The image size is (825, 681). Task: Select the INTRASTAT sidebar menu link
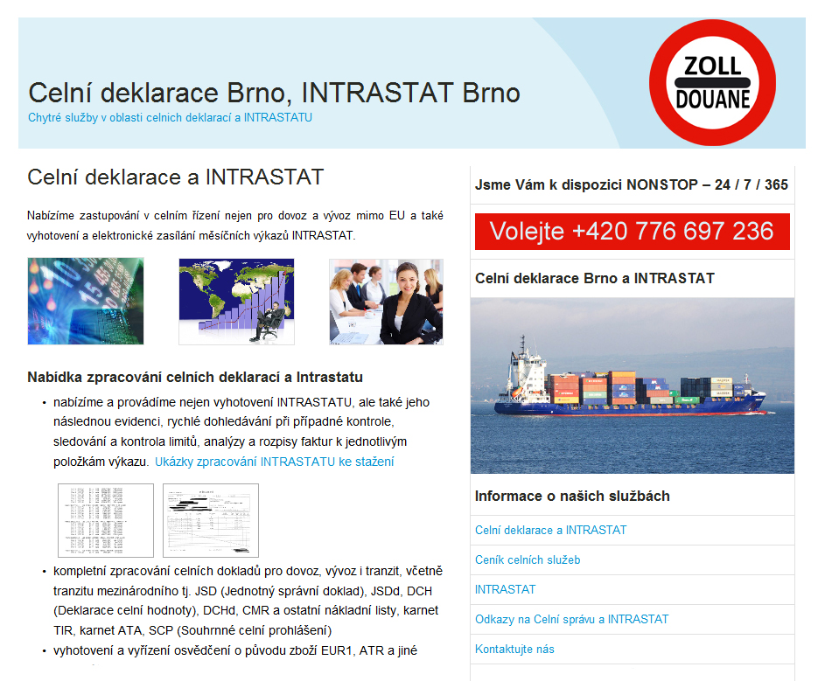[505, 589]
